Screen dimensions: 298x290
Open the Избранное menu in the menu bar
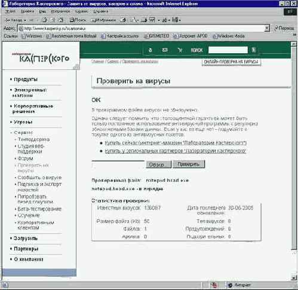pyautogui.click(x=60, y=11)
